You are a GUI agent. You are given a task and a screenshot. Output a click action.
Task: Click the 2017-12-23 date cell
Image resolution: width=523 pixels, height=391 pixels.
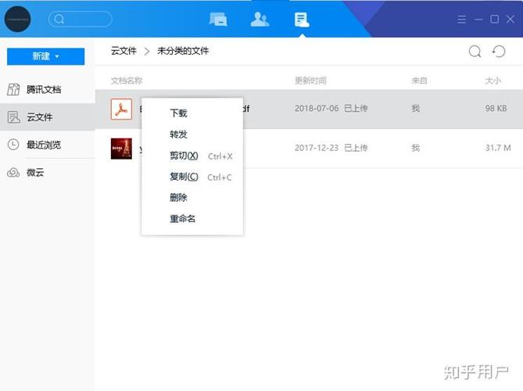317,148
